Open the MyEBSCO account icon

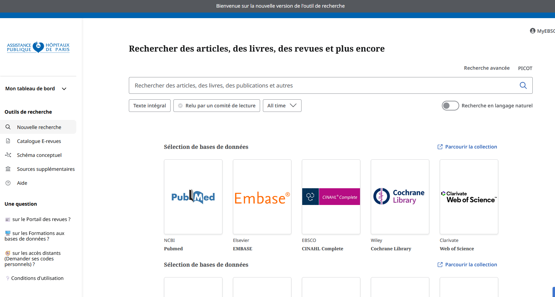pos(533,31)
